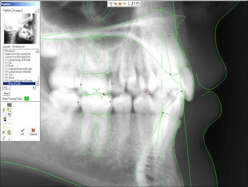Click the Next button
This screenshot has width=248, height=187.
pos(6,93)
